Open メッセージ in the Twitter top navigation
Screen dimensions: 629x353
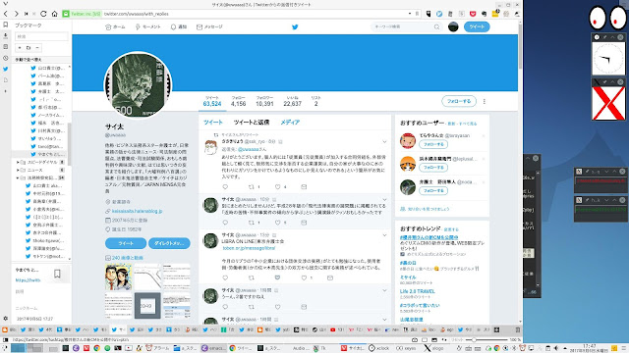pyautogui.click(x=209, y=26)
